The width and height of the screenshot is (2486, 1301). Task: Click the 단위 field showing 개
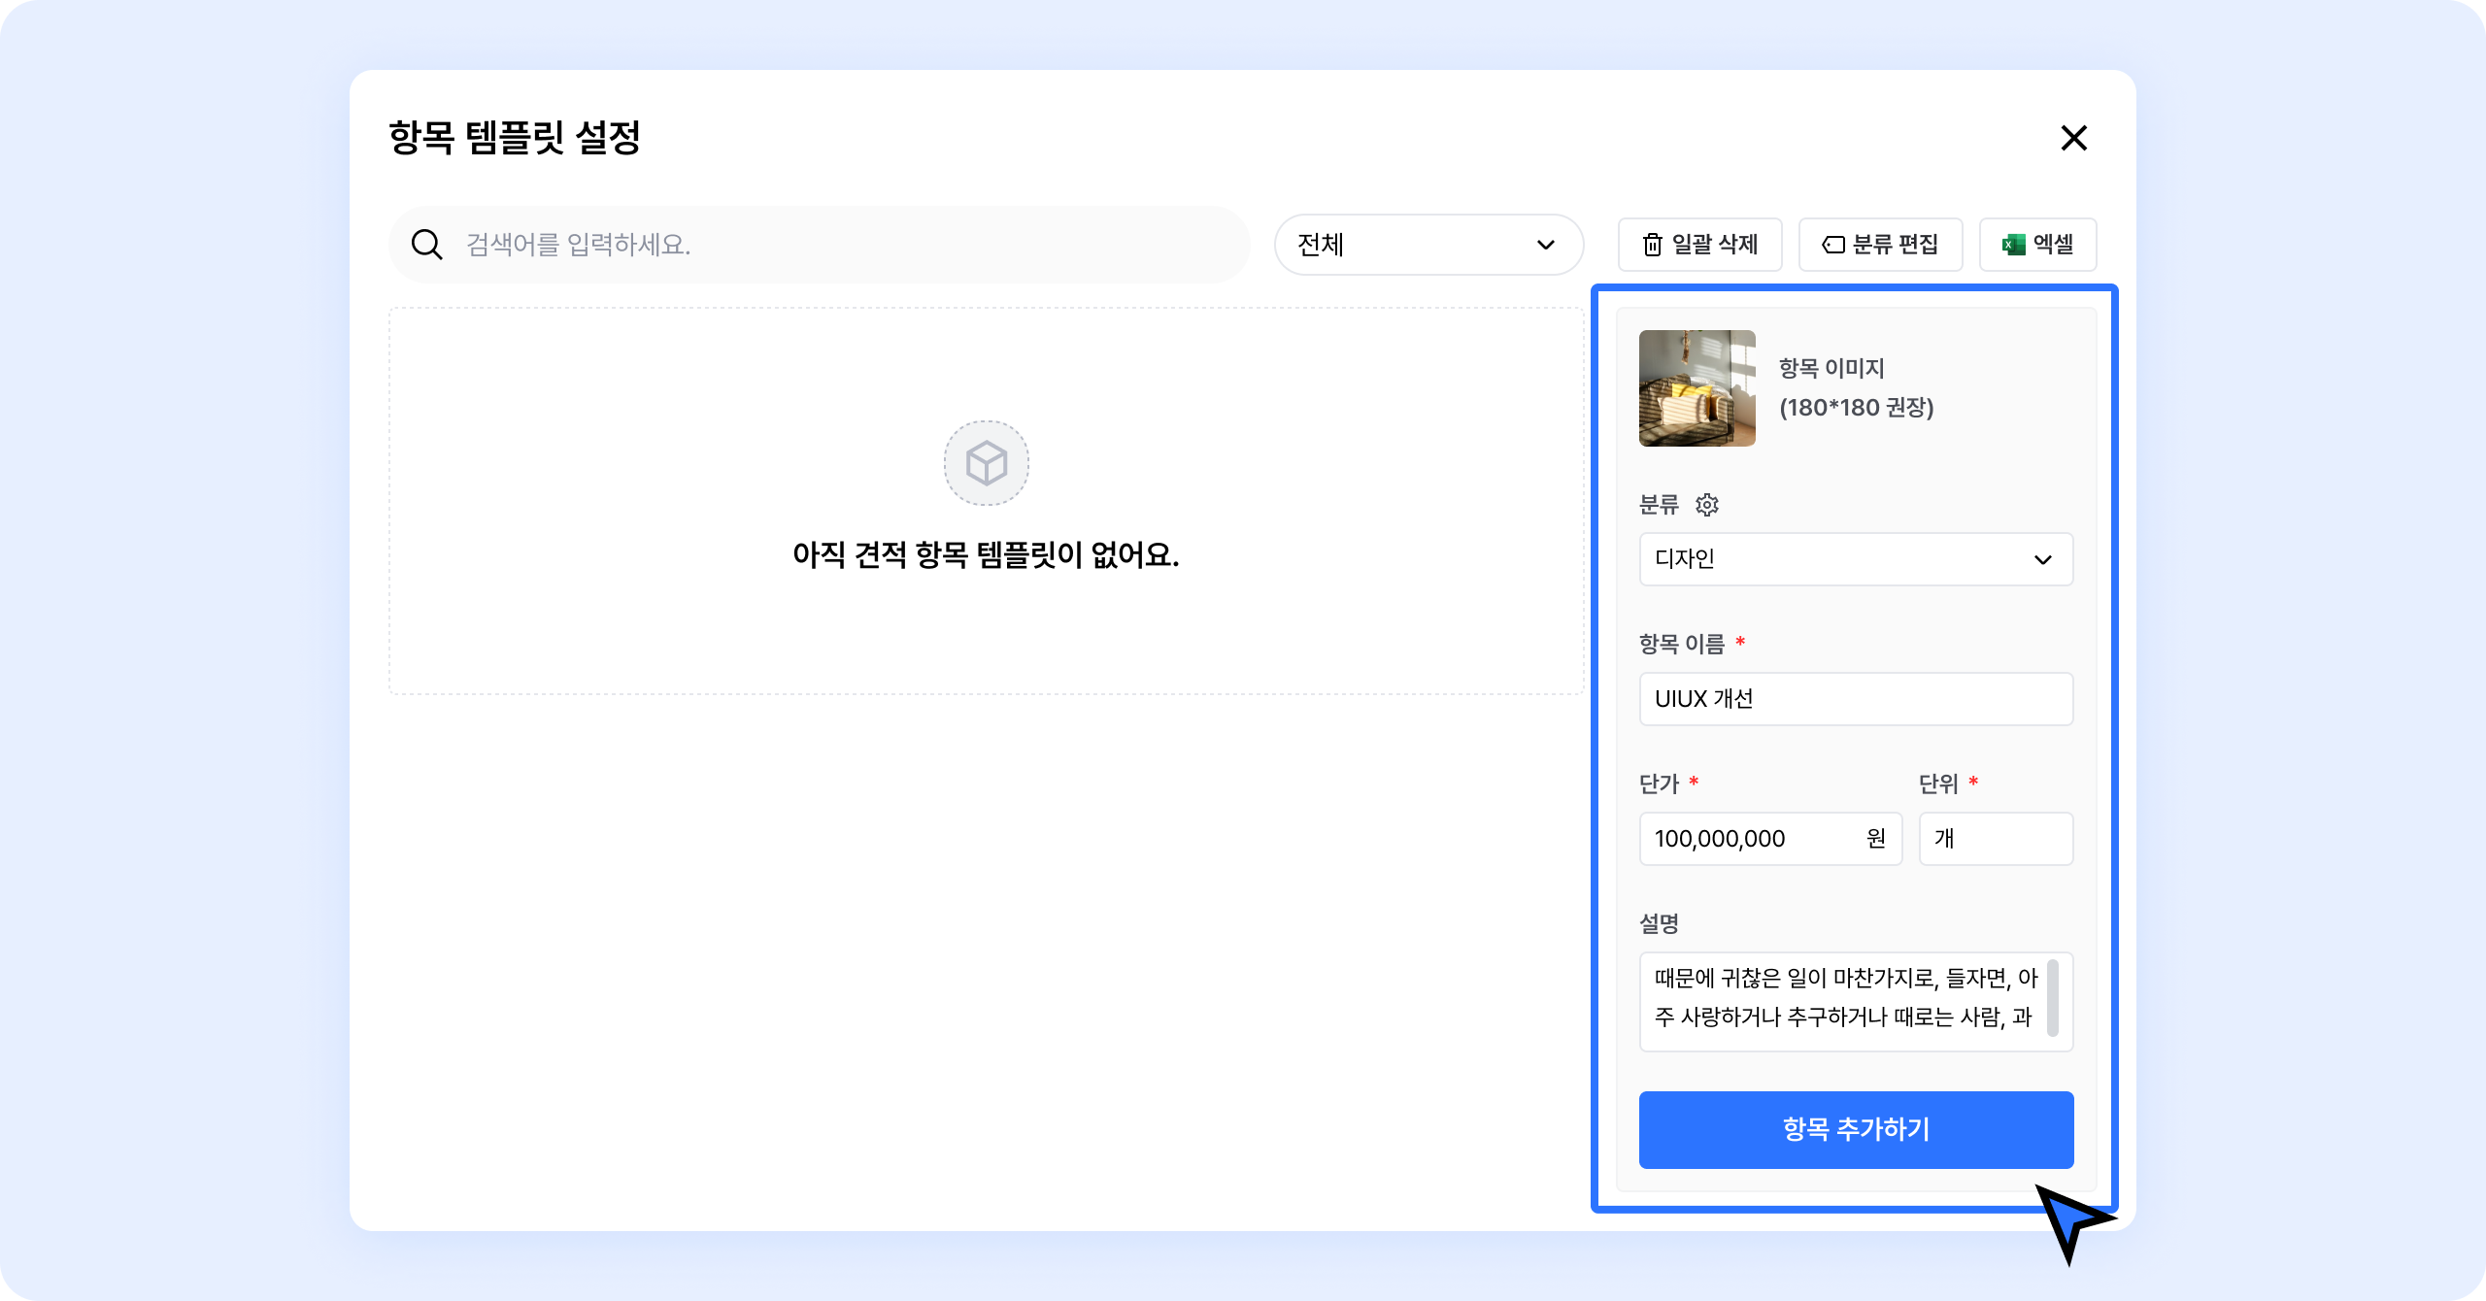tap(1996, 839)
